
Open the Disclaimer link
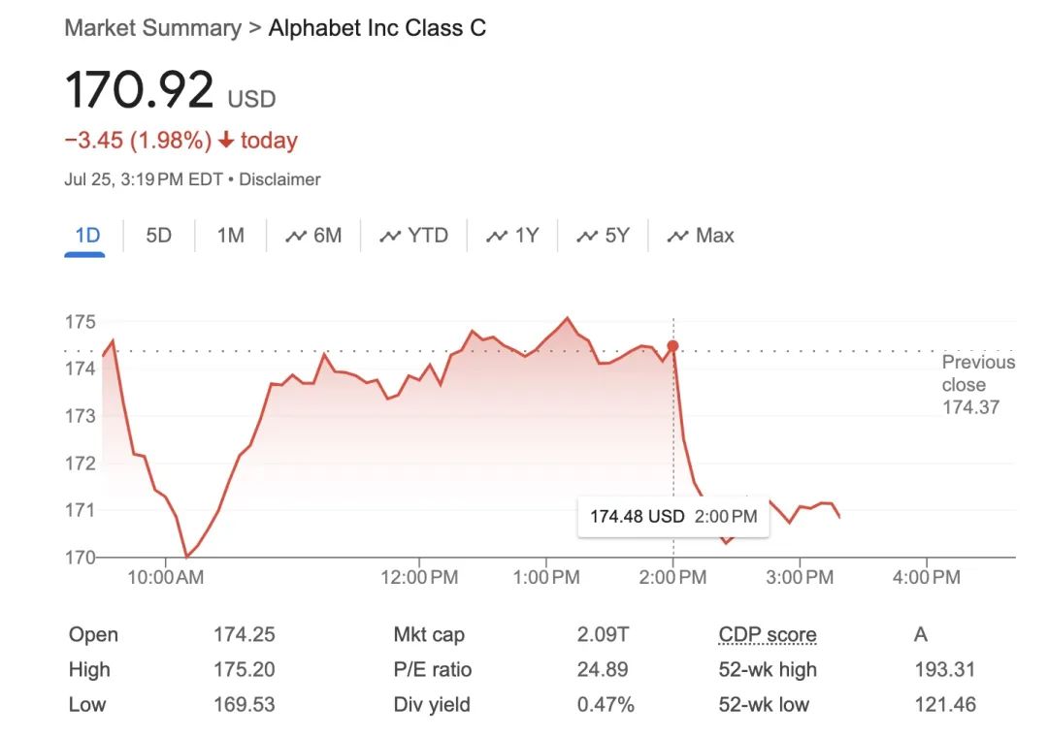[279, 179]
